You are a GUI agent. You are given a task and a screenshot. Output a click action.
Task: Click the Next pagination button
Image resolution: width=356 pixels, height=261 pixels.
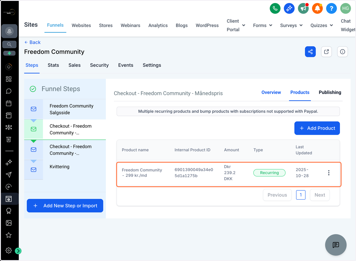320,195
